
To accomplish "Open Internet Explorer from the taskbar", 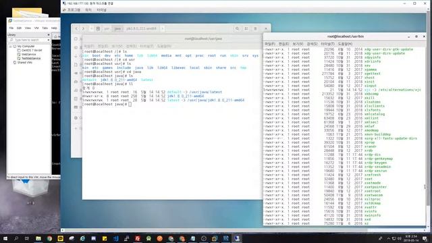I will tap(82, 238).
